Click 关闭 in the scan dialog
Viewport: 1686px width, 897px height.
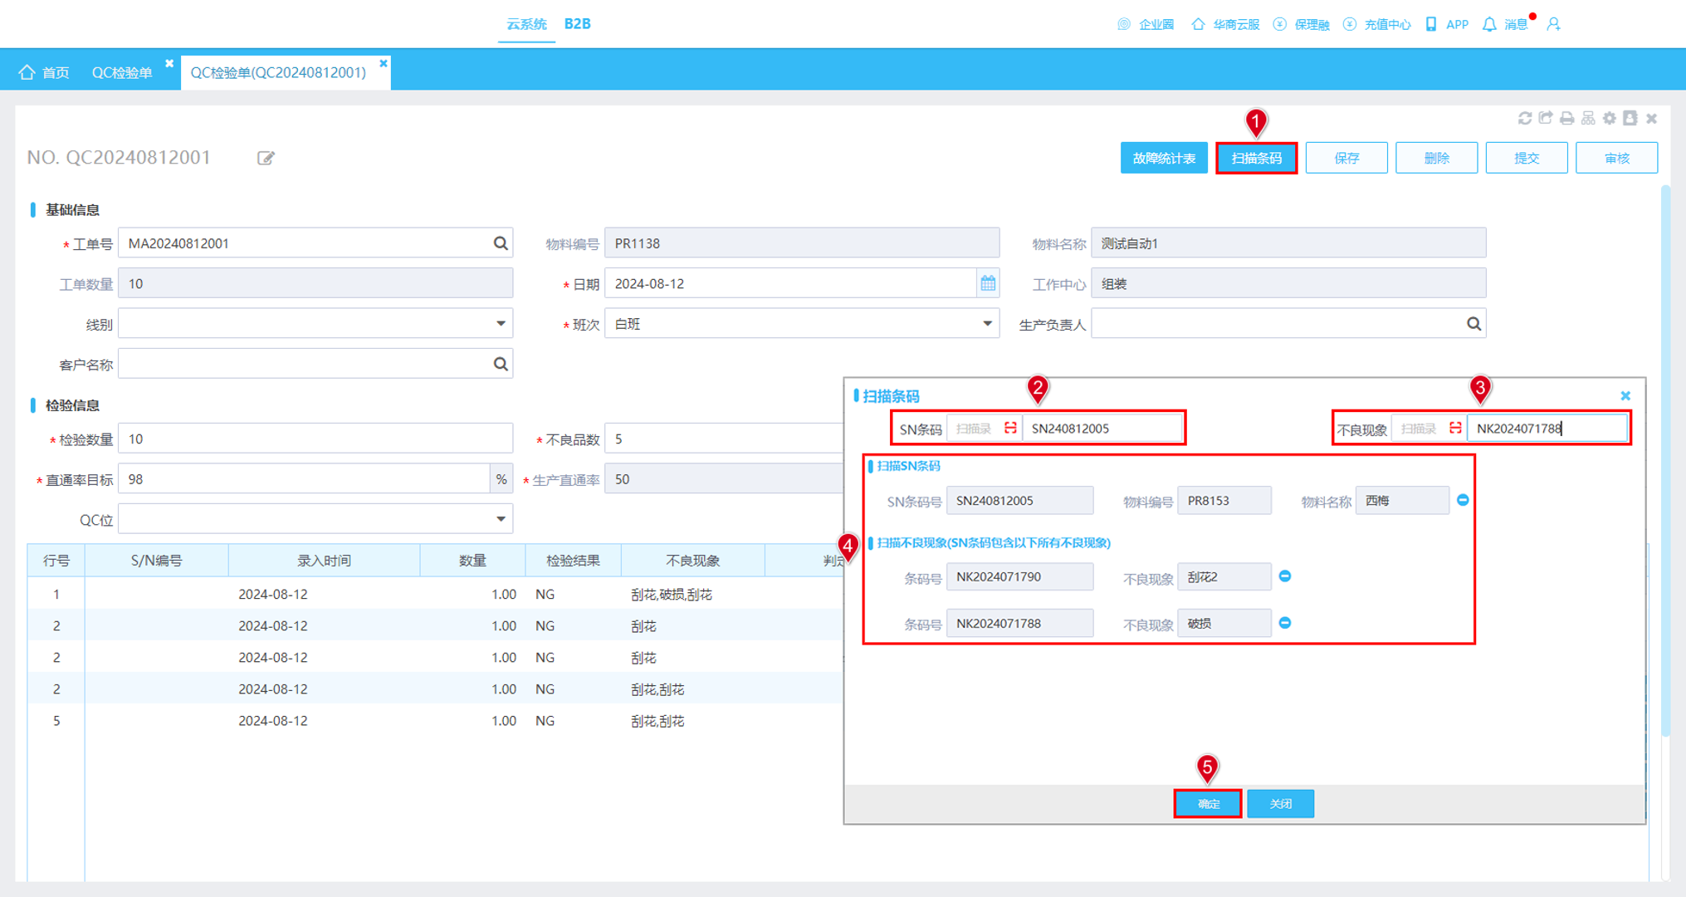point(1280,803)
